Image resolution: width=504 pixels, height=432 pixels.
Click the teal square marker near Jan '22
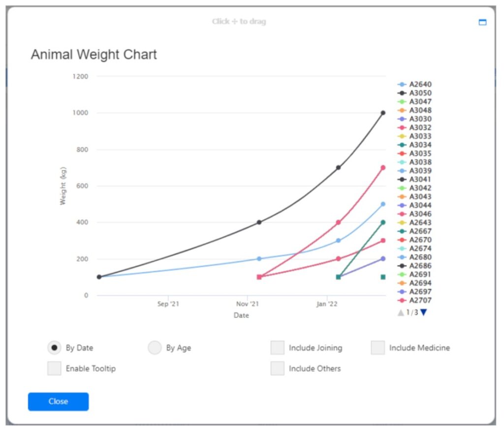click(338, 277)
